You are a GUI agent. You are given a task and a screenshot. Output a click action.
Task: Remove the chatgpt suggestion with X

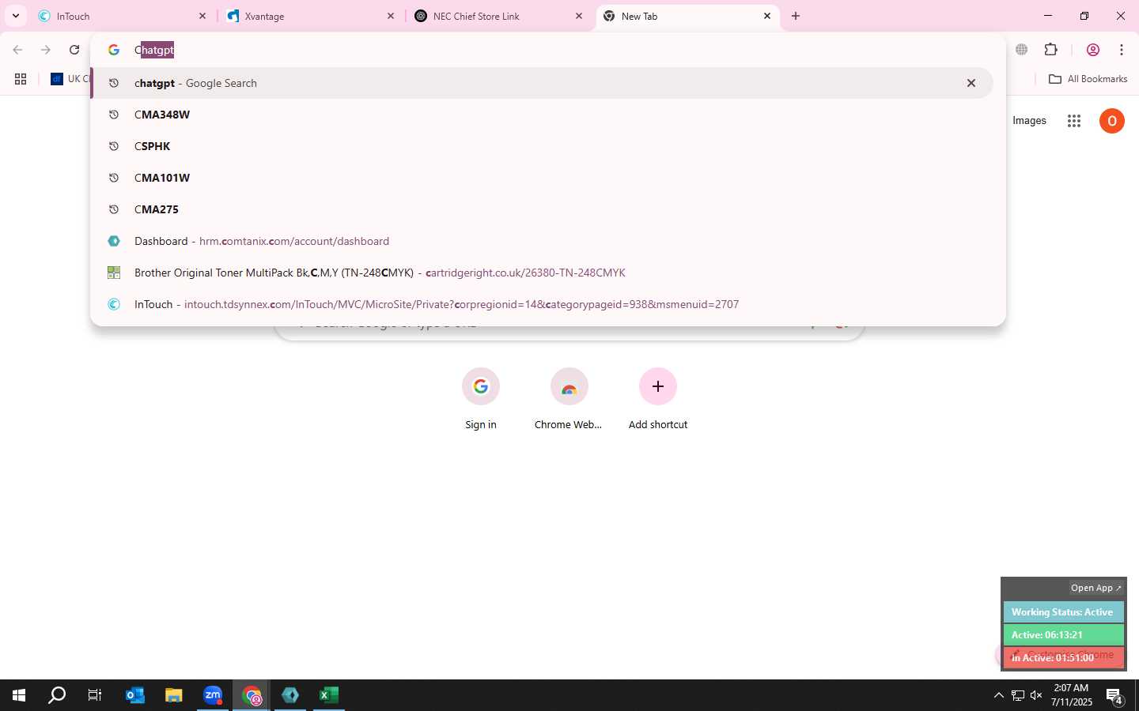tap(971, 83)
